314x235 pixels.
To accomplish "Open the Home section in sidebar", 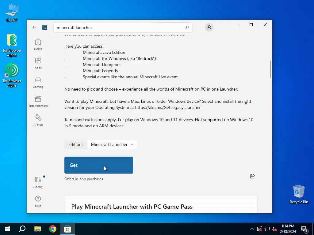I will [38, 44].
